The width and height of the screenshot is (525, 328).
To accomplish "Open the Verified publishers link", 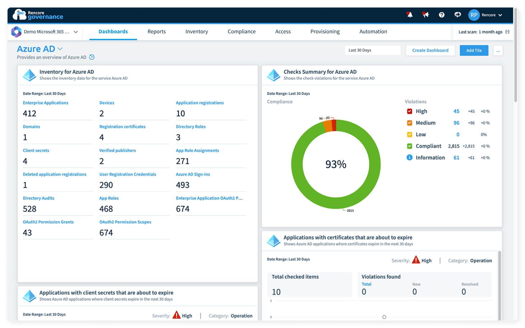I will coord(118,150).
